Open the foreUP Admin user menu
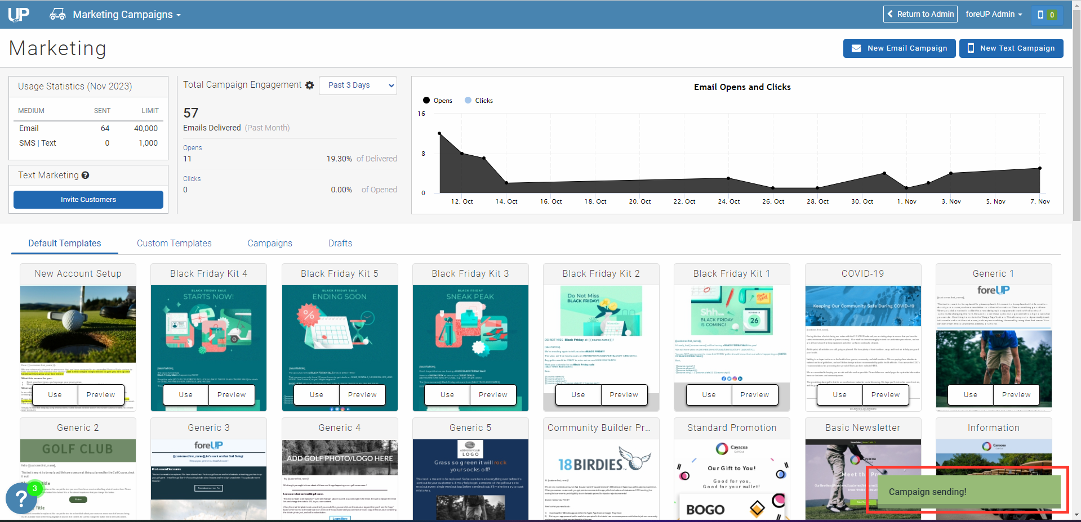The height and width of the screenshot is (522, 1081). coord(994,14)
